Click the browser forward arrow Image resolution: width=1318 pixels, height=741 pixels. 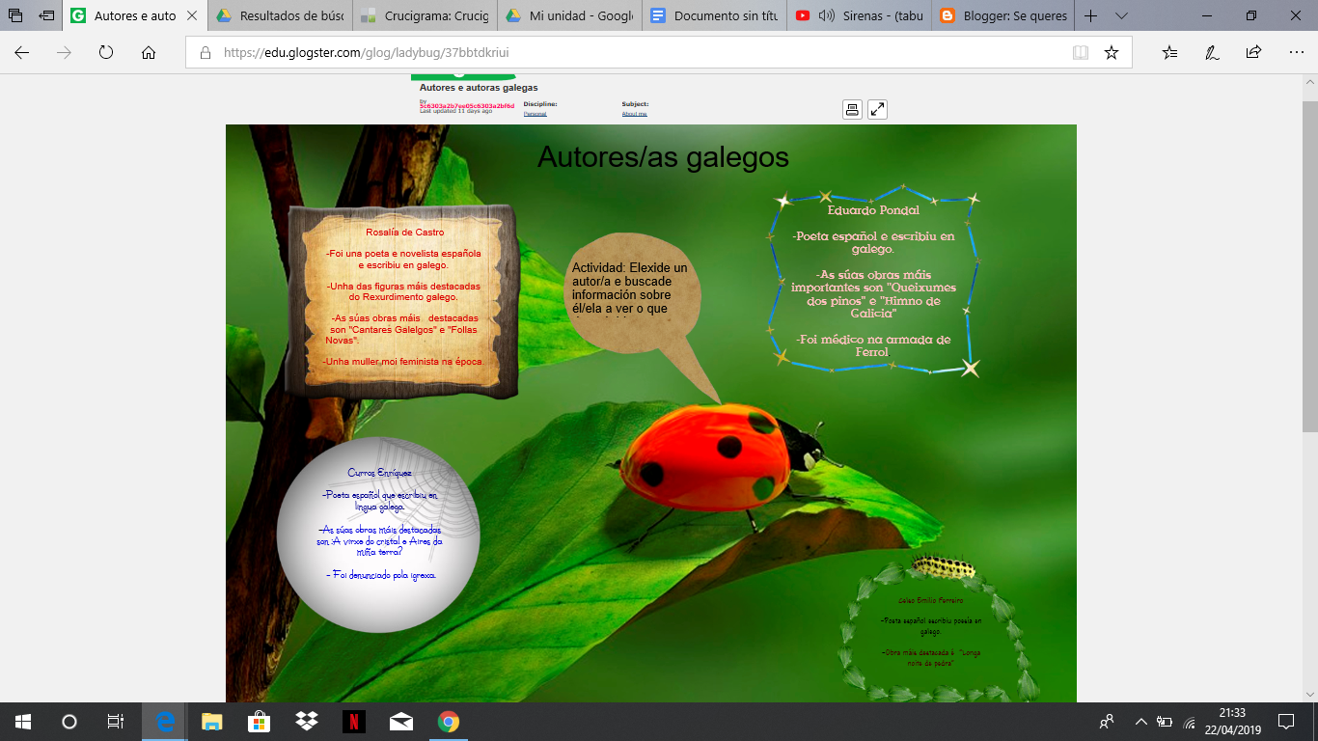coord(65,53)
